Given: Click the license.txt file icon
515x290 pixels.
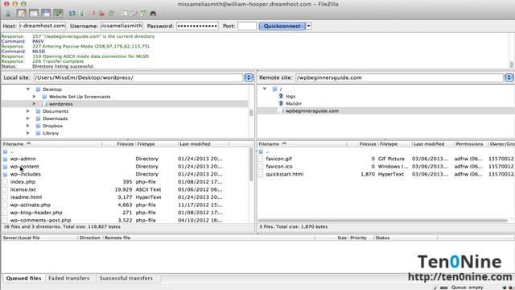Looking at the screenshot, I should tap(5, 190).
